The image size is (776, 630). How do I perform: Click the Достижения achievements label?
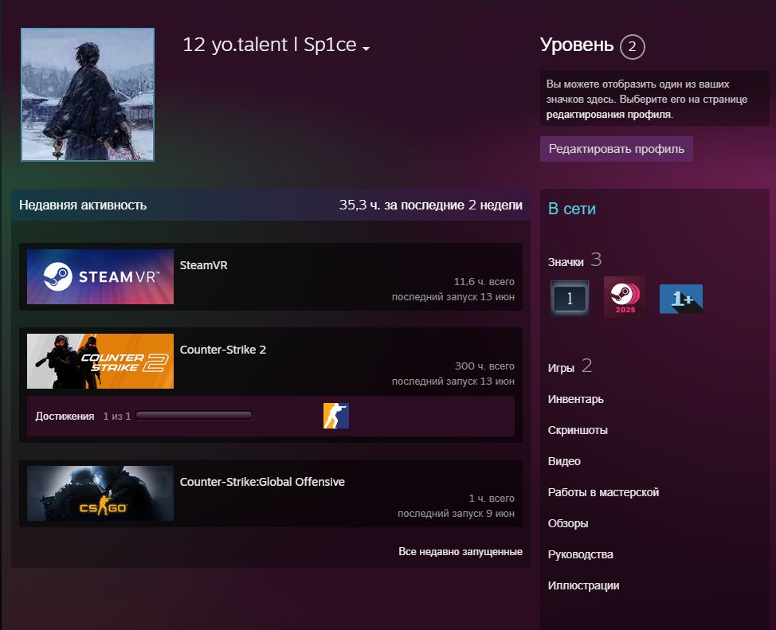coord(65,417)
